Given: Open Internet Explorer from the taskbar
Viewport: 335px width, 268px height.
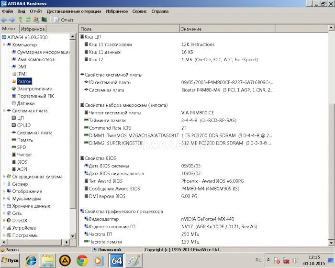Looking at the screenshot, I should pos(32,260).
